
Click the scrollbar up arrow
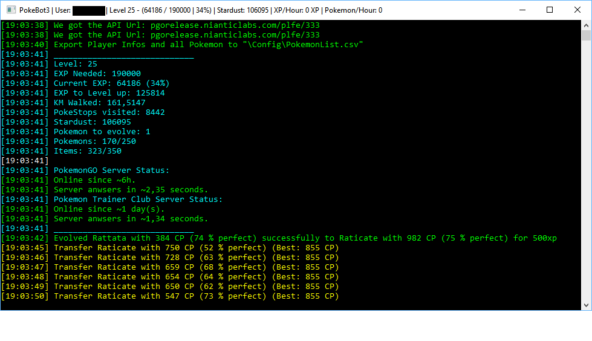(x=586, y=25)
